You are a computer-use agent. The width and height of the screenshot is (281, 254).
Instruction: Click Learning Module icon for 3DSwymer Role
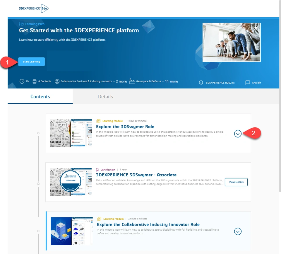[98, 121]
